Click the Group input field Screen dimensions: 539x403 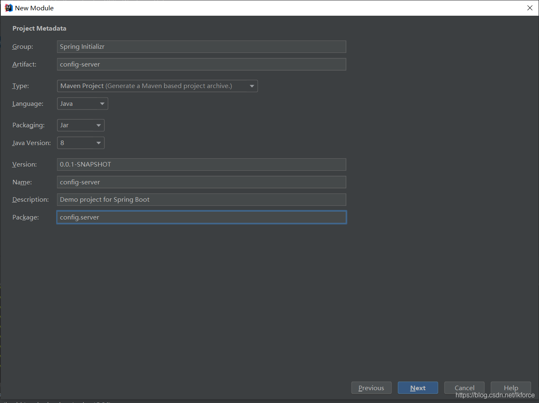coord(202,47)
